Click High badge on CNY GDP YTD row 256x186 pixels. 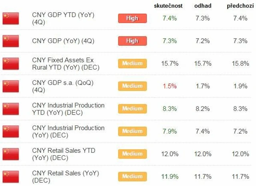point(132,18)
